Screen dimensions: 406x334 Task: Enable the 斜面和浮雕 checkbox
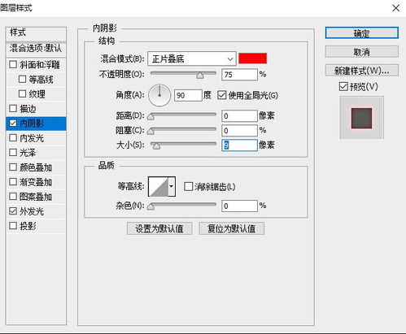click(x=13, y=64)
